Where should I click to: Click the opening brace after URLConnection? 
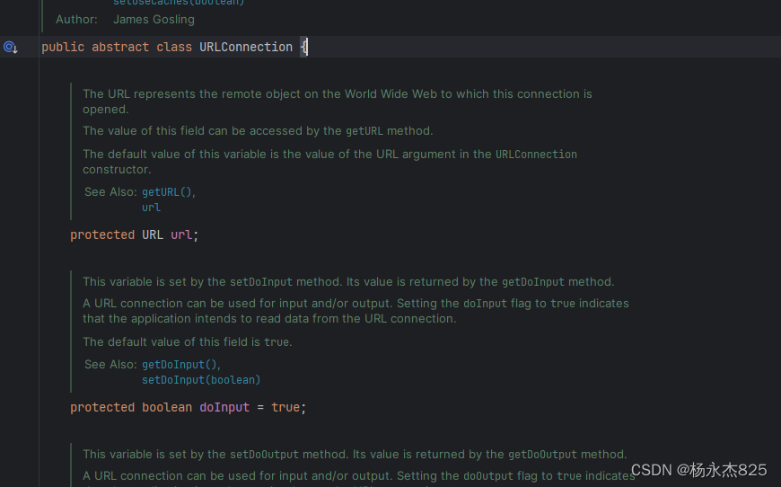[303, 47]
